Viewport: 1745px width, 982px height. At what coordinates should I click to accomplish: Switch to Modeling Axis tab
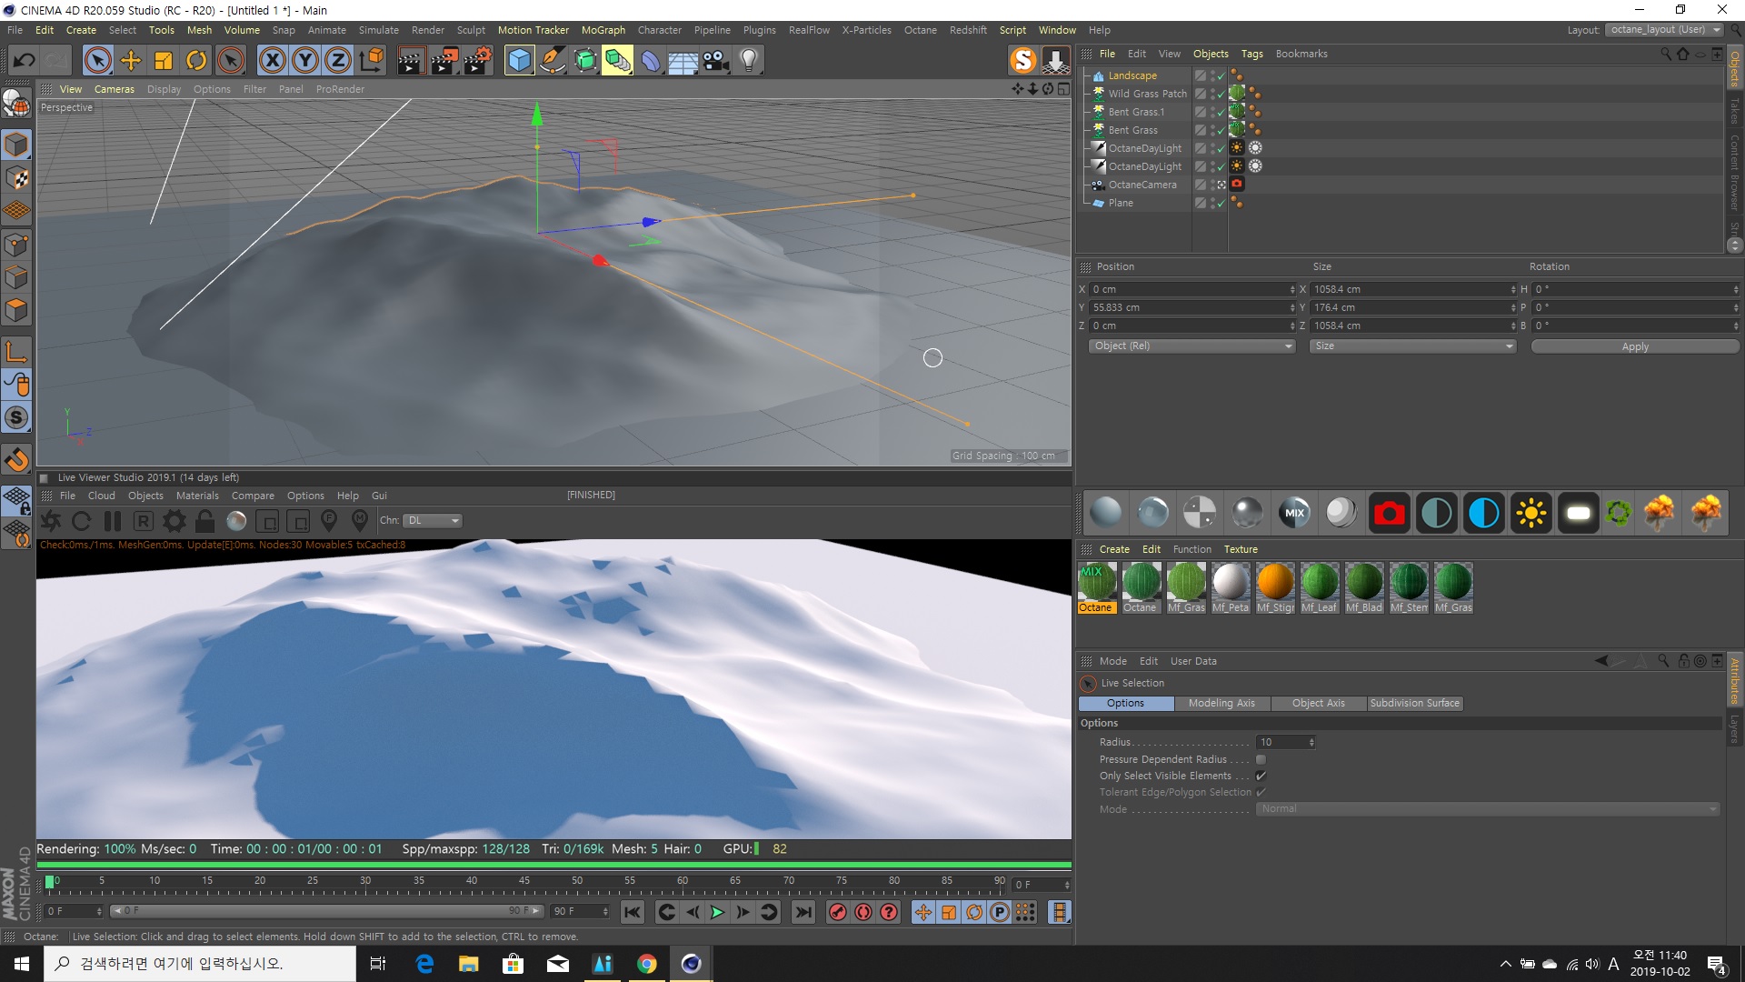coord(1221,704)
